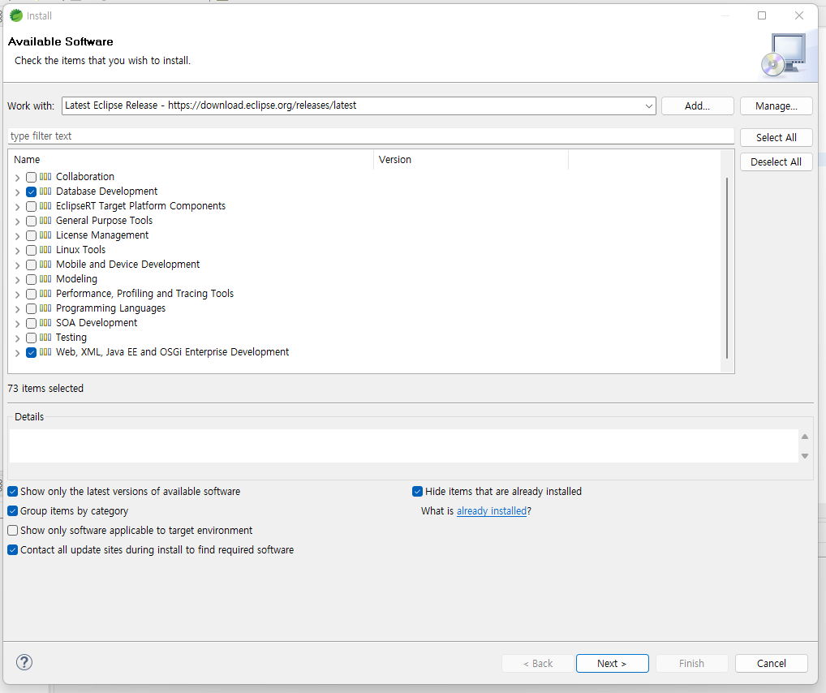Viewport: 826px width, 693px height.
Task: Click the Select All button
Action: 776,138
